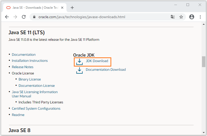Image resolution: width=207 pixels, height=136 pixels.
Task: Open the Release Notes link
Action: point(23,67)
